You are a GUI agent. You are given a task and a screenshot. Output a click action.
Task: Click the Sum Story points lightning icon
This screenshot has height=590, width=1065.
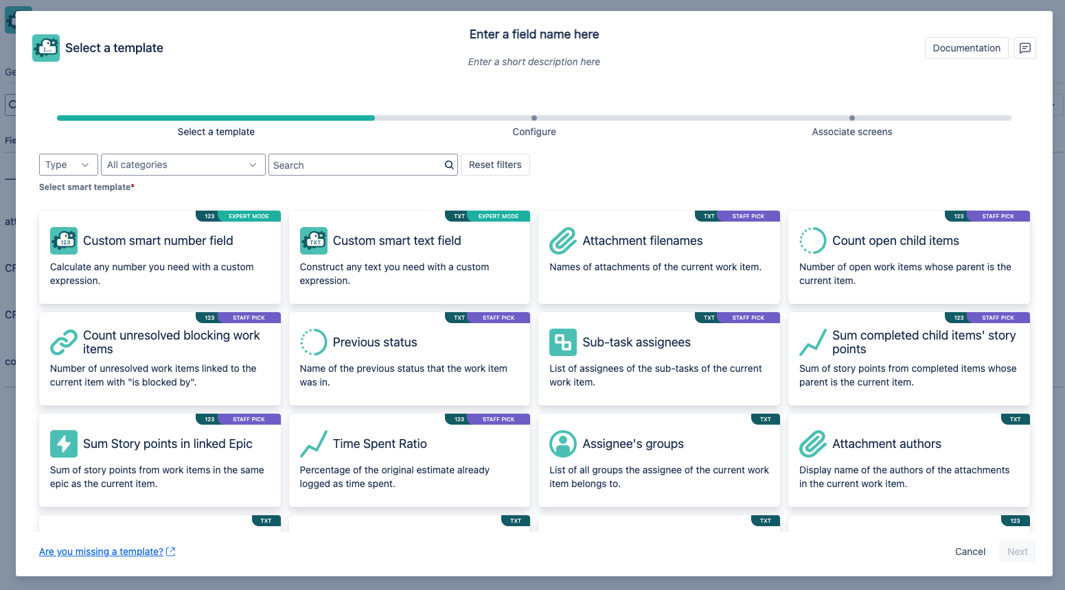click(64, 444)
